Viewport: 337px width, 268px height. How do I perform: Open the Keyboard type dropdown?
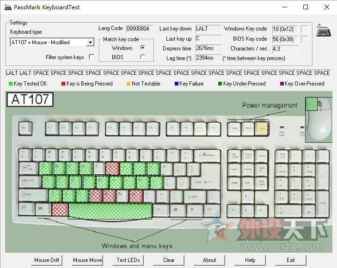pos(91,43)
